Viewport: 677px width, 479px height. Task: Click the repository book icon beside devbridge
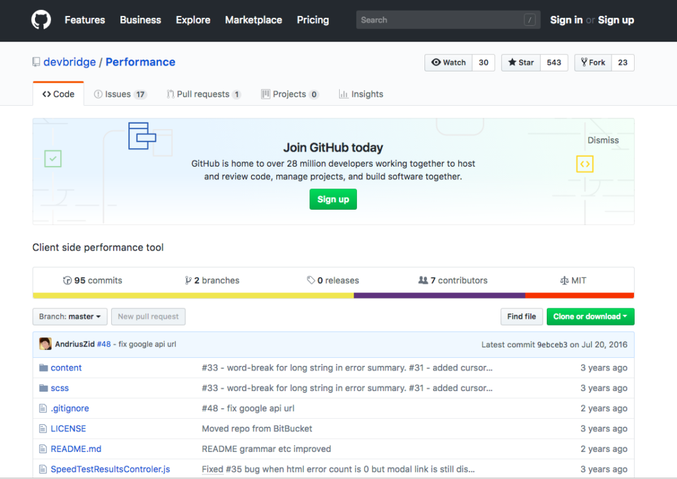tap(36, 62)
